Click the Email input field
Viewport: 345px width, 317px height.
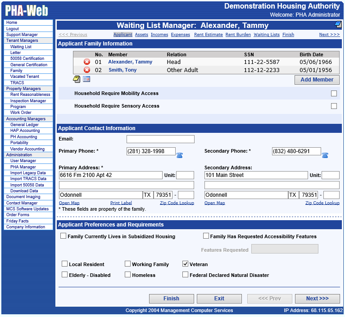tap(160, 139)
